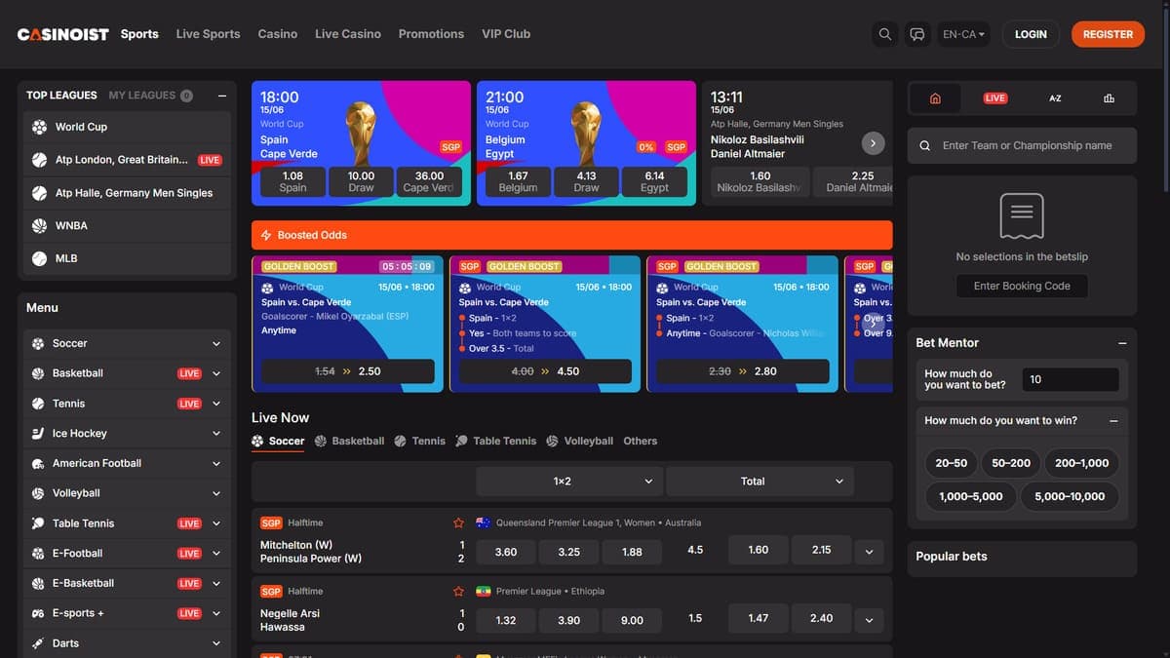
Task: Open the Casino navigation tab
Action: point(278,34)
